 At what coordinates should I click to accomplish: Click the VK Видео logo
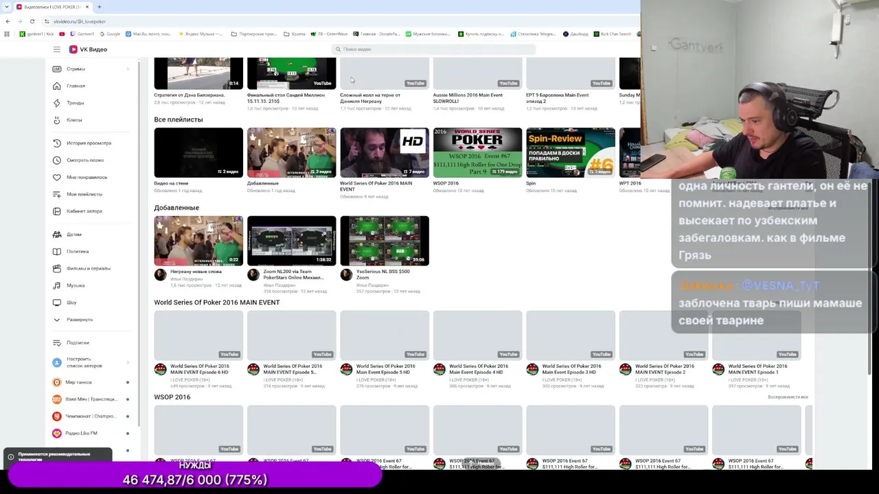pyautogui.click(x=88, y=49)
